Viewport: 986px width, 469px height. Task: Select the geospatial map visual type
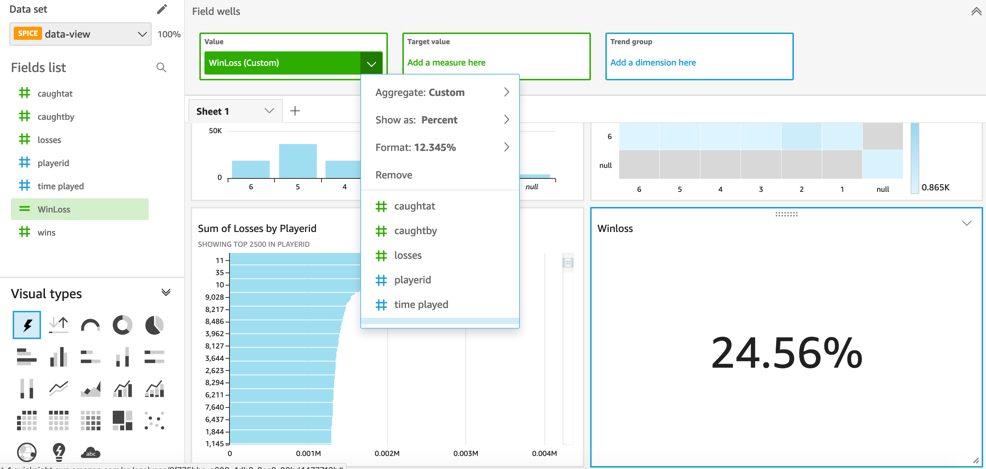click(x=26, y=453)
